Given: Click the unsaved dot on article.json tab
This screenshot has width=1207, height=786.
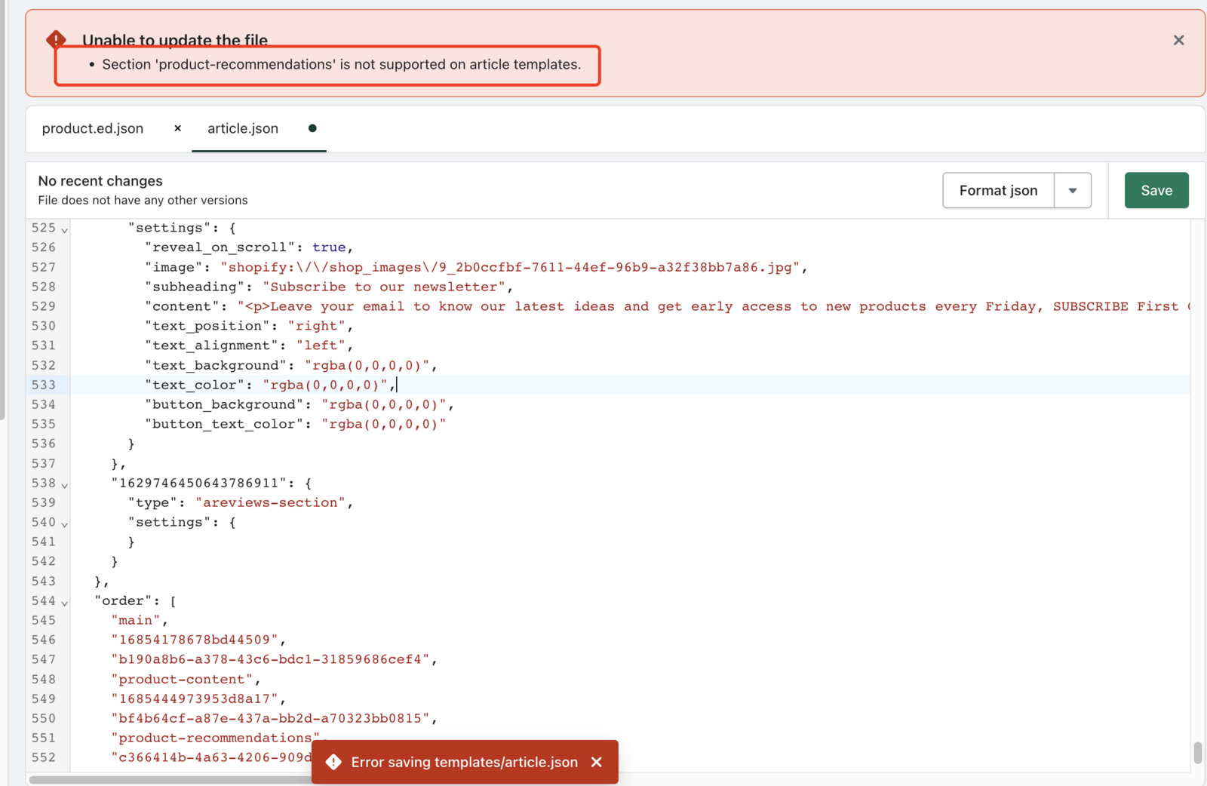Looking at the screenshot, I should [312, 128].
